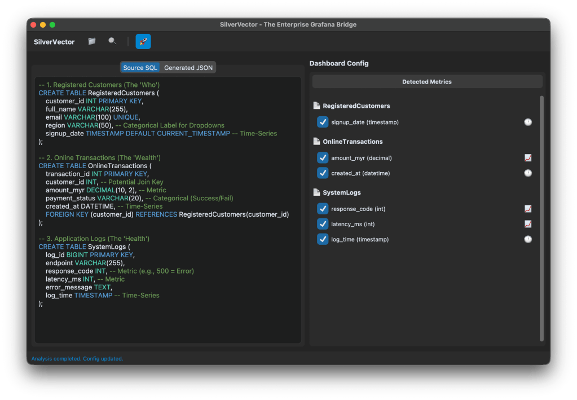Click the clock icon beside signup_date
Viewport: 577px width, 400px height.
tap(528, 122)
